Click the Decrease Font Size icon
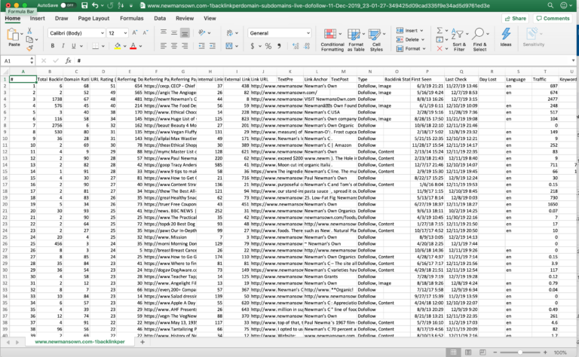The height and width of the screenshot is (357, 579). [x=146, y=33]
